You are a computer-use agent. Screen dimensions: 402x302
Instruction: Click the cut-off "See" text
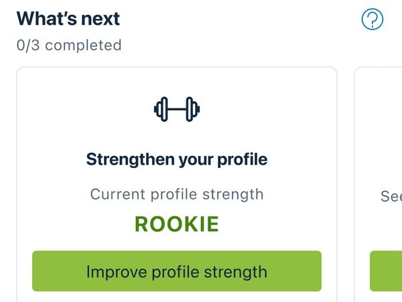coord(391,196)
